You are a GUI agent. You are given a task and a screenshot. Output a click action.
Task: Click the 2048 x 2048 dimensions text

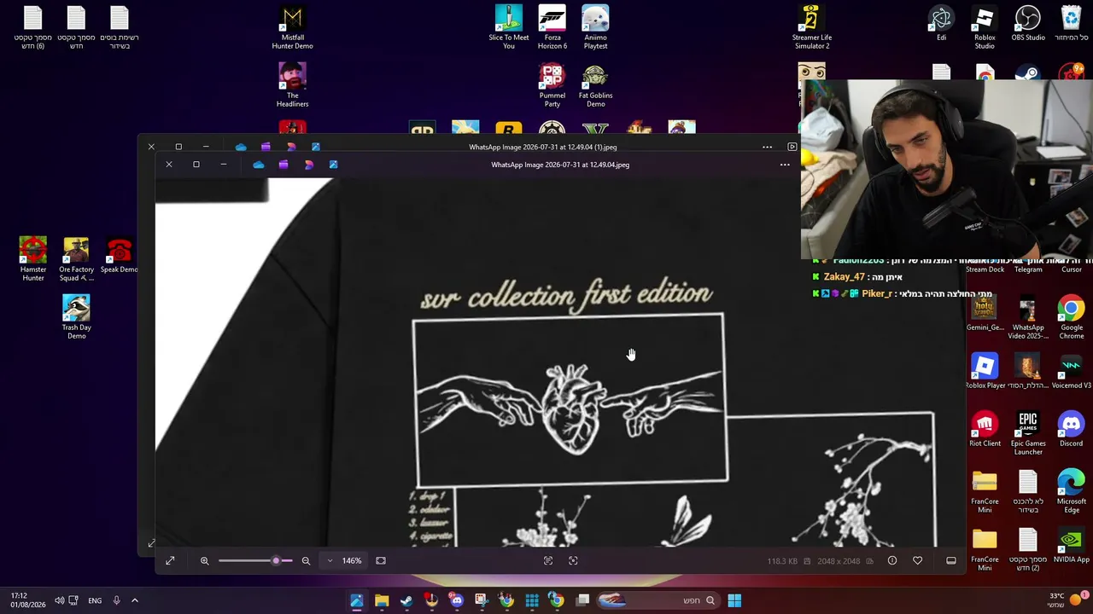839,561
